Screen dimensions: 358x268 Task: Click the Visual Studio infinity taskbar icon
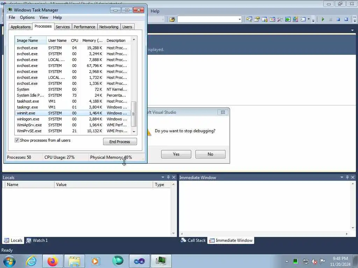tap(139, 261)
